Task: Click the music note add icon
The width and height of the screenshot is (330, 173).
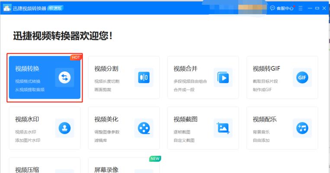Action: point(302,128)
